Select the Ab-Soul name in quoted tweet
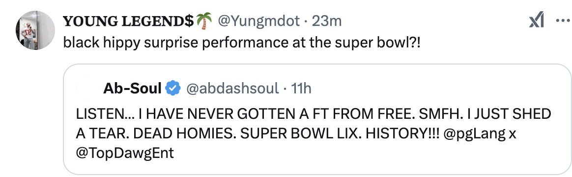The width and height of the screenshot is (572, 177). (x=133, y=88)
